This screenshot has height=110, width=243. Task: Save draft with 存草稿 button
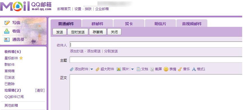[x=98, y=32]
